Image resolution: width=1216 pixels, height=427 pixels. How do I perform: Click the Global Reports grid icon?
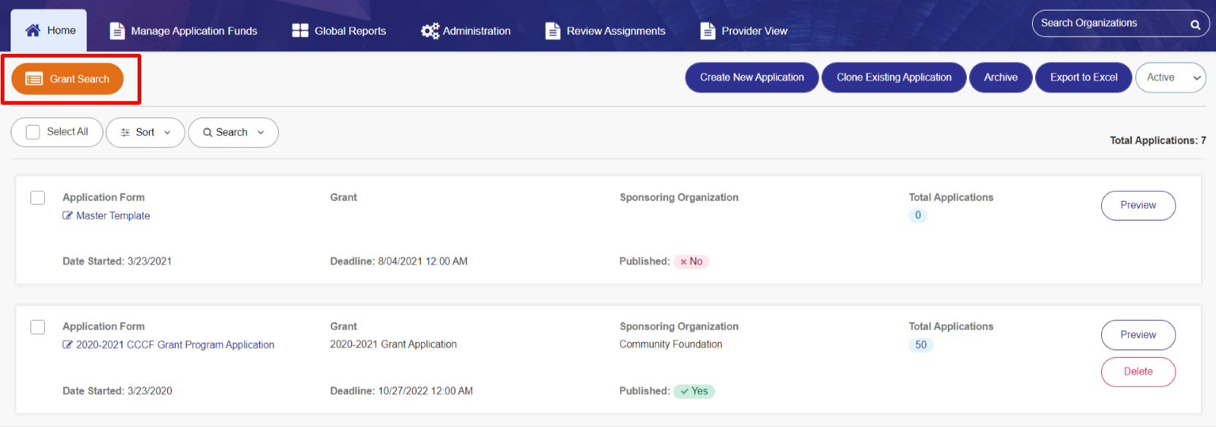point(300,30)
